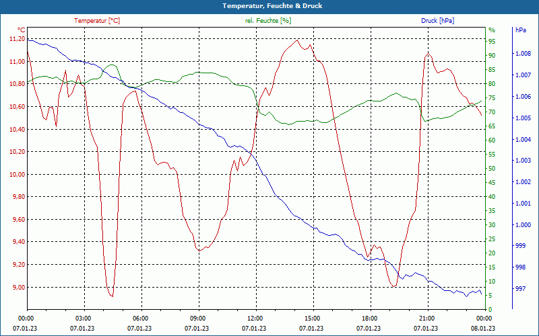Screen dimensions: 539x336
Task: Select the 11,00 temperature axis value
Action: click(18, 62)
